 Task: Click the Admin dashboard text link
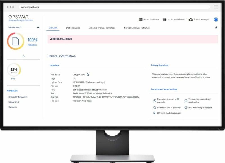[x=151, y=19]
